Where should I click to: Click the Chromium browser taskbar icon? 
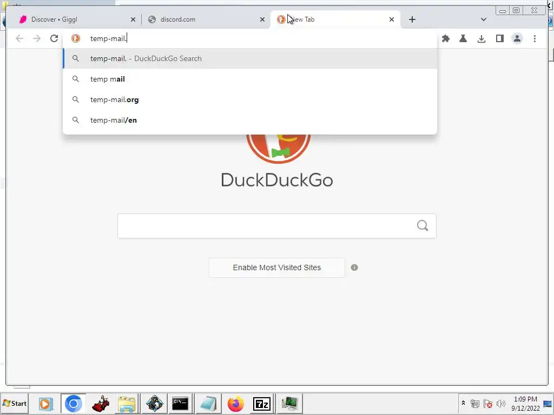click(73, 403)
